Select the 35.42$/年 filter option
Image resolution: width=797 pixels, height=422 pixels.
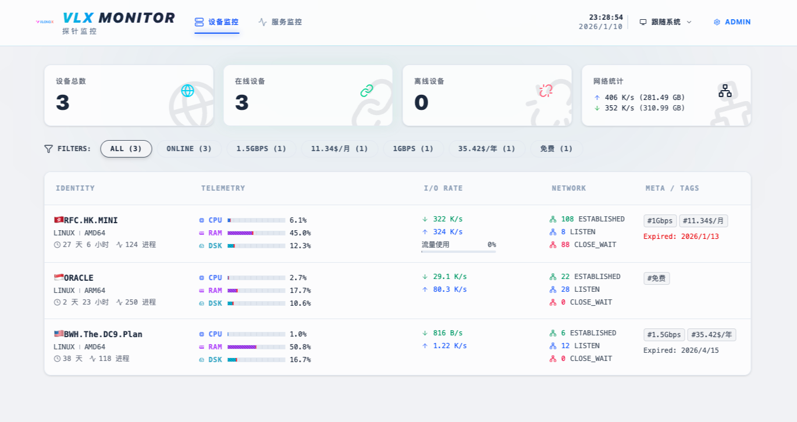487,148
